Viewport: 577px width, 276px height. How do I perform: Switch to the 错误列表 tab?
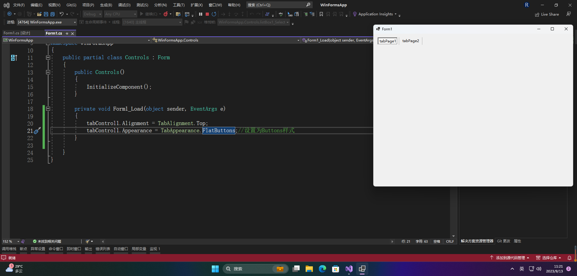103,249
